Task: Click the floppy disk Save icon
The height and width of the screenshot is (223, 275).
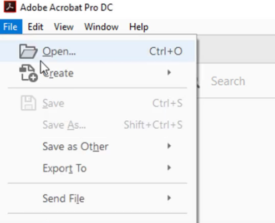Action: pos(28,103)
